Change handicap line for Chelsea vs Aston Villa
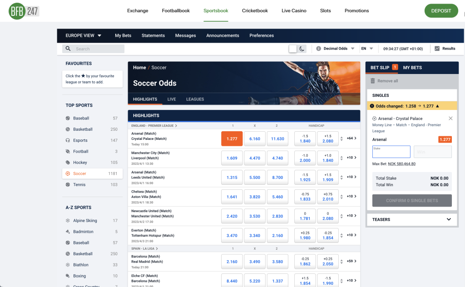The image size is (465, 287). 341,197
